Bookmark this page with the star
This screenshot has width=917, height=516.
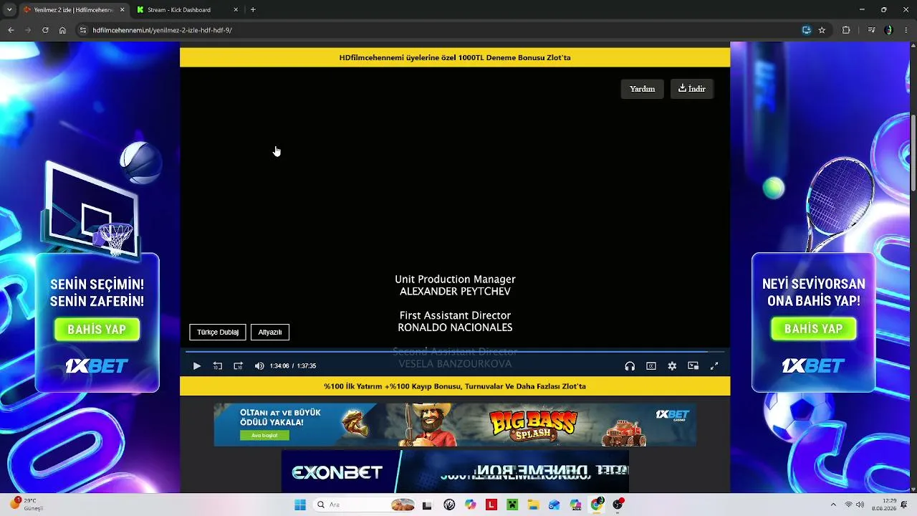pos(822,30)
